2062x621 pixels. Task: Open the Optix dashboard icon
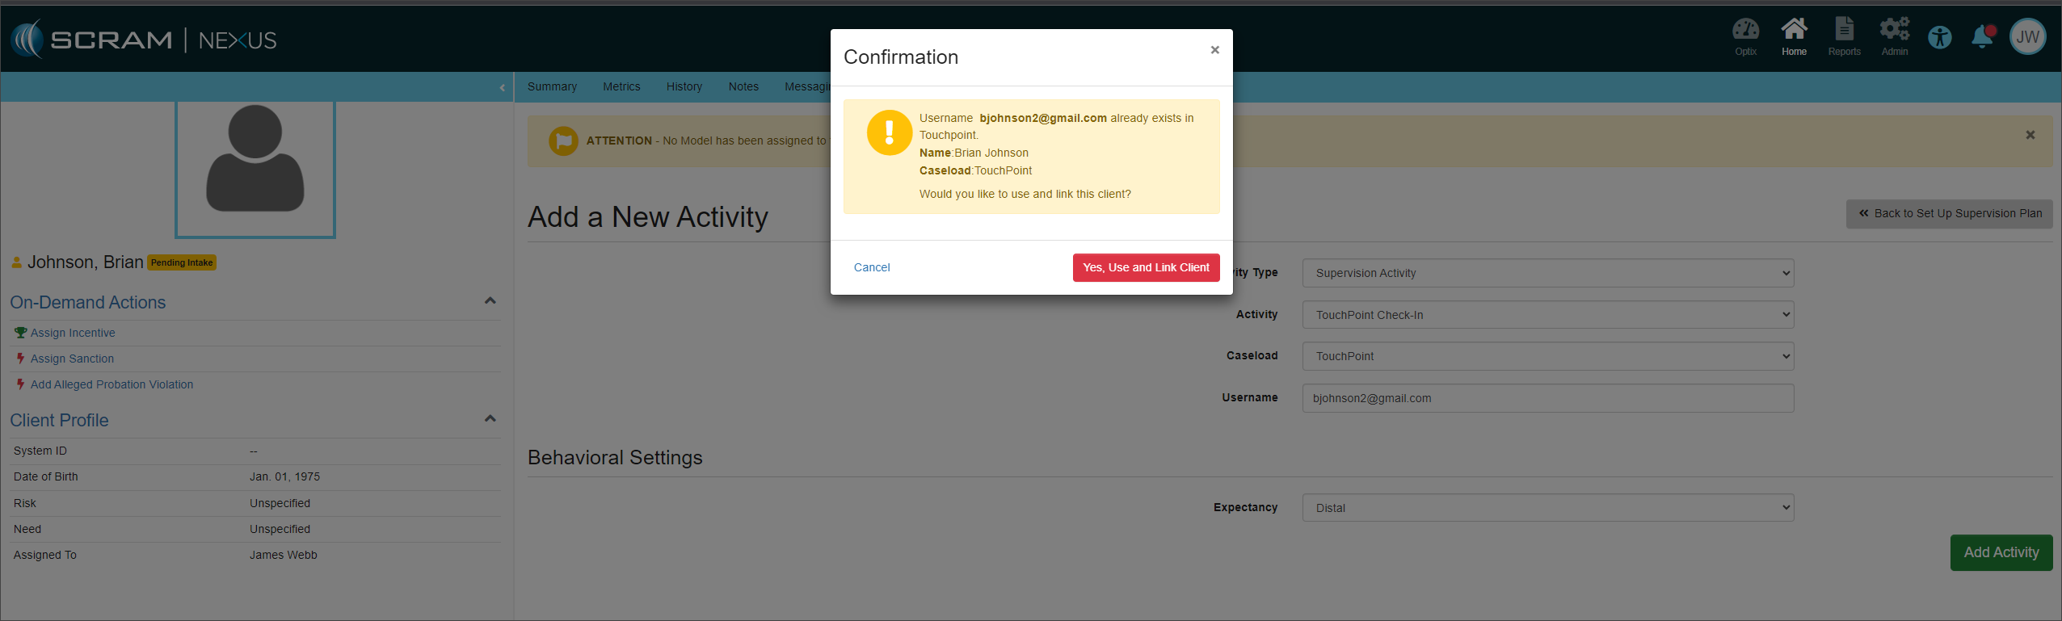(1745, 36)
